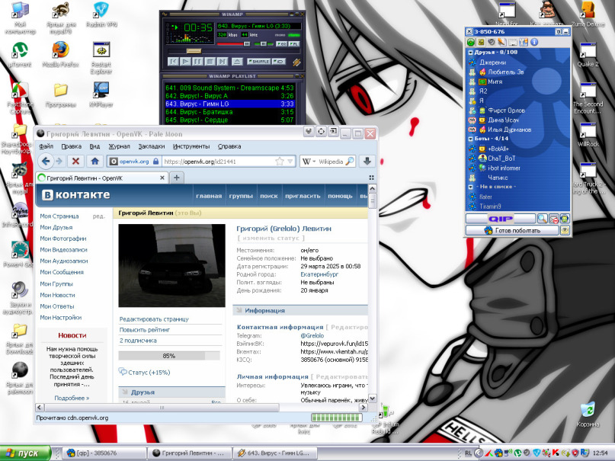615x461 pixels.
Task: Toggle Winamp repeat mode button
Action: (278, 62)
